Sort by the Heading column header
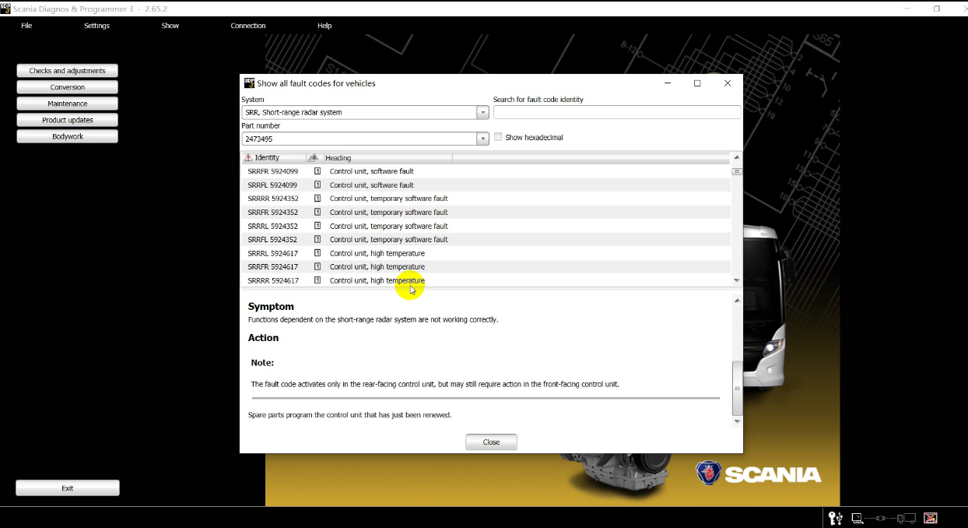The width and height of the screenshot is (968, 528). (387, 157)
